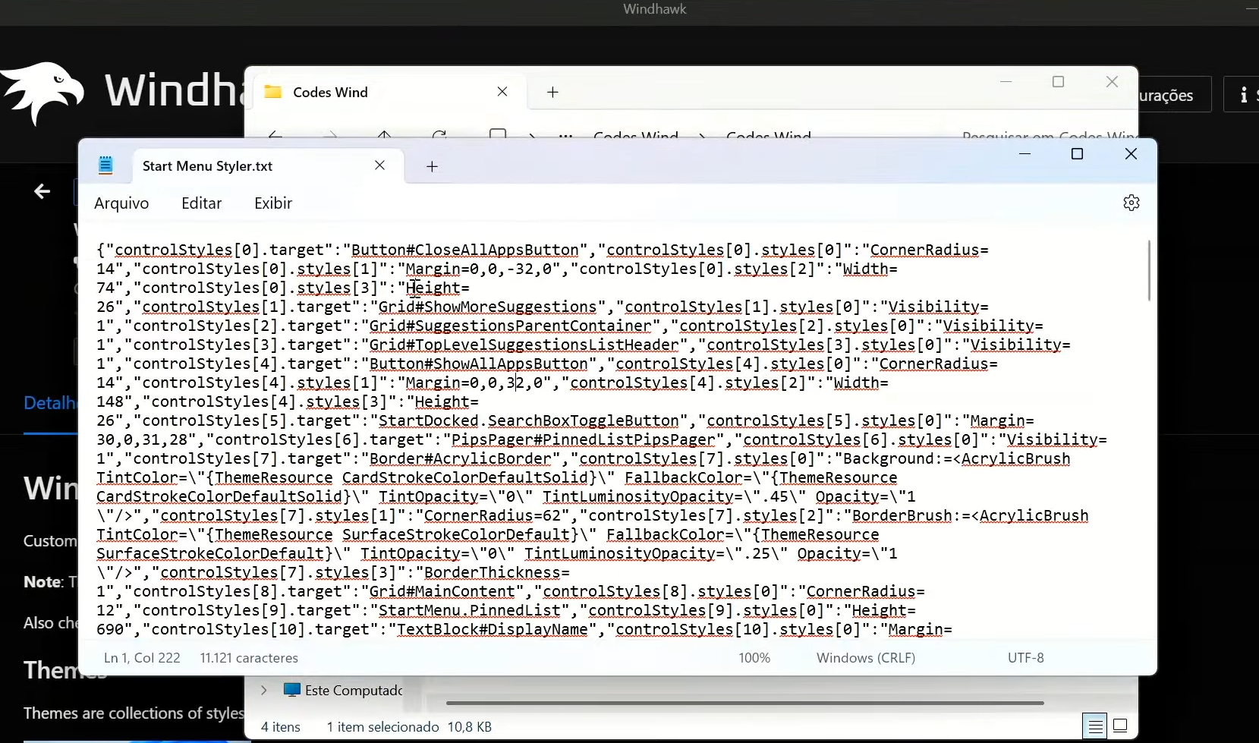
Task: Open the Windhawk info button
Action: coord(1243,95)
